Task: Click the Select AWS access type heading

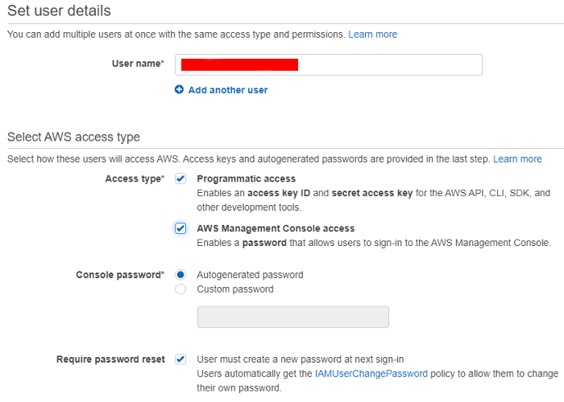Action: click(x=74, y=137)
